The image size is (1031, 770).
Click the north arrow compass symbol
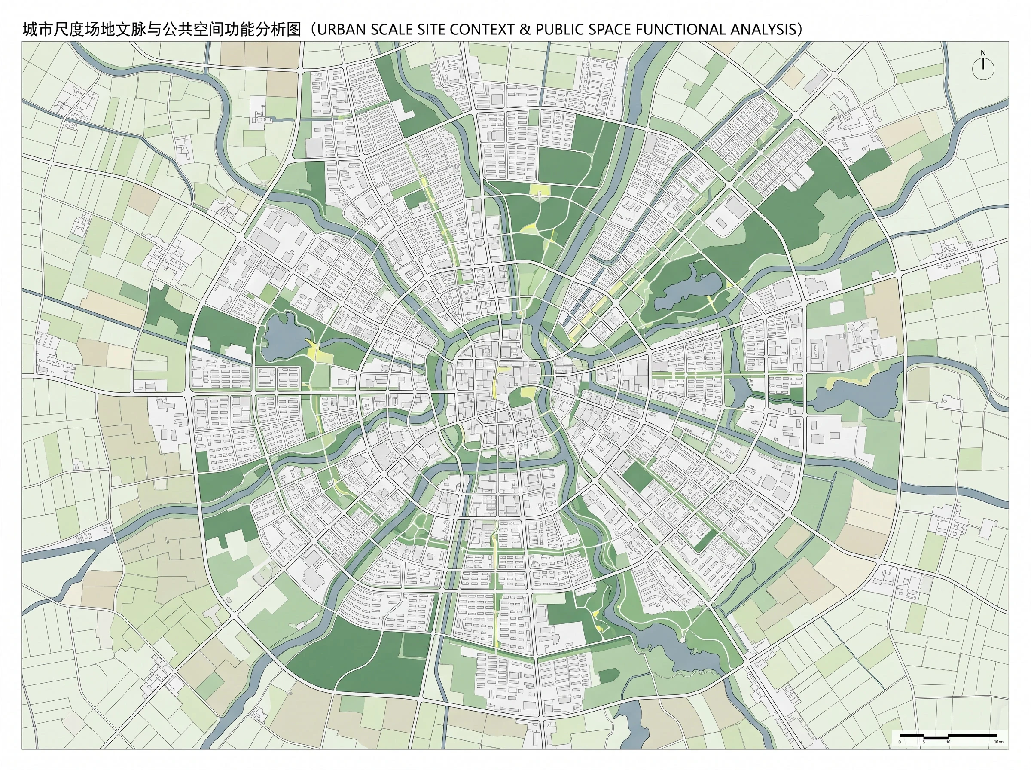coord(983,69)
